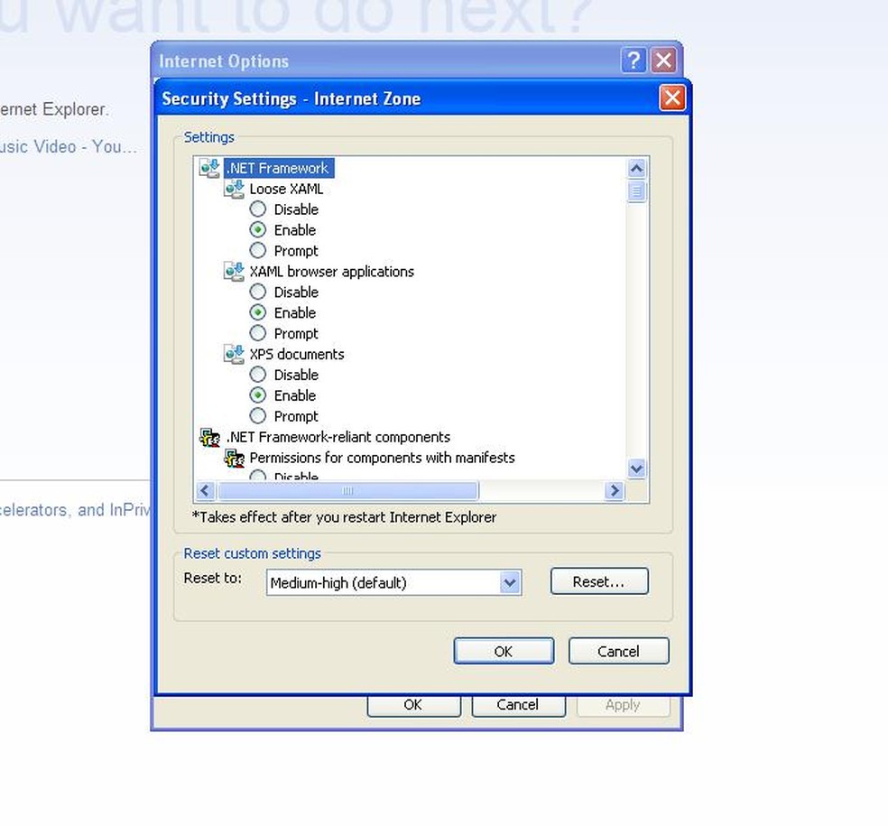Select Disable for XAML browser applications
Image resolution: width=888 pixels, height=826 pixels.
point(258,292)
